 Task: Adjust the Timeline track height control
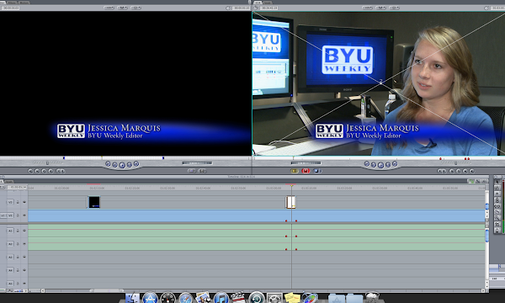click(x=19, y=290)
